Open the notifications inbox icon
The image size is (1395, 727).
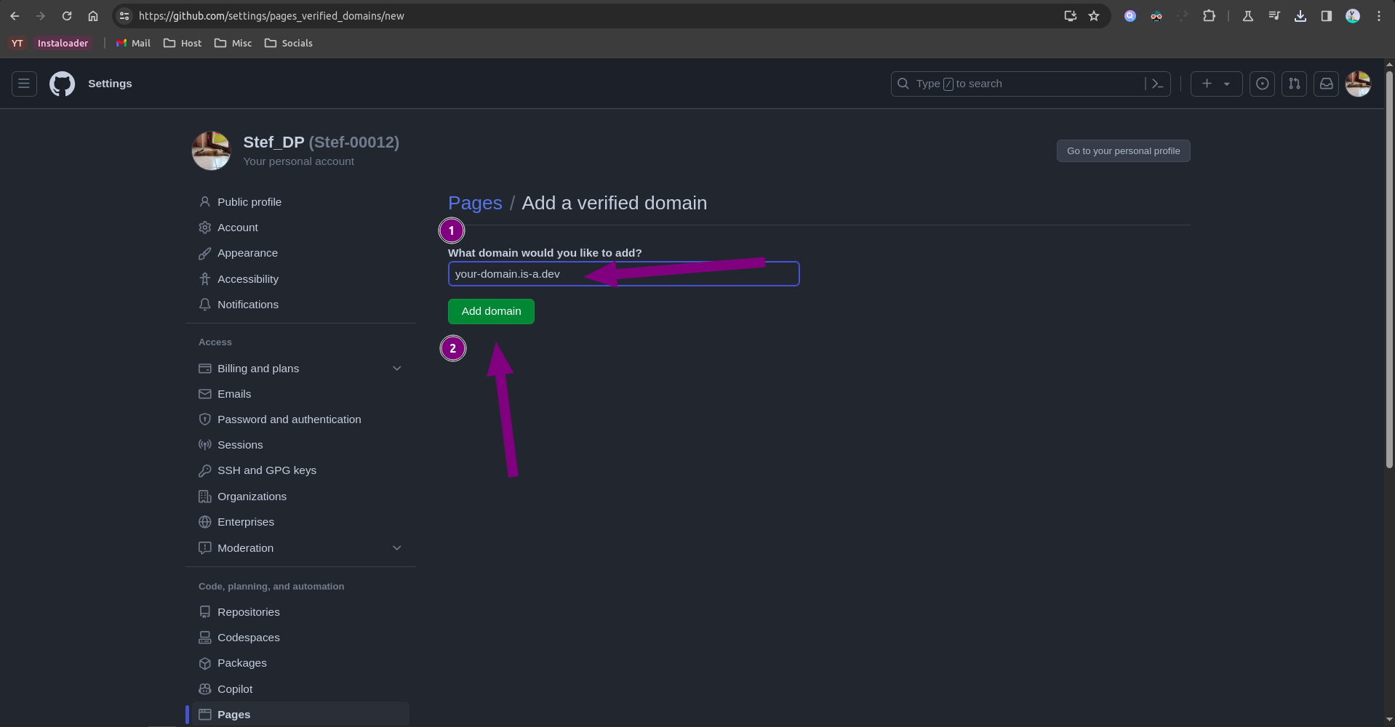point(1326,84)
